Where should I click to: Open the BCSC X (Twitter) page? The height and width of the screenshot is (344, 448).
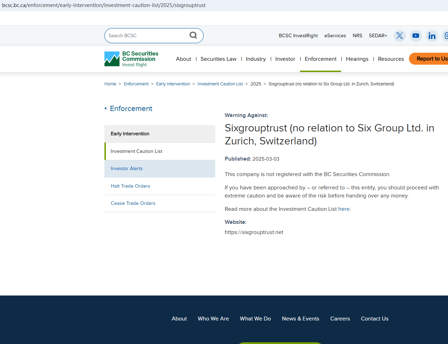[399, 35]
